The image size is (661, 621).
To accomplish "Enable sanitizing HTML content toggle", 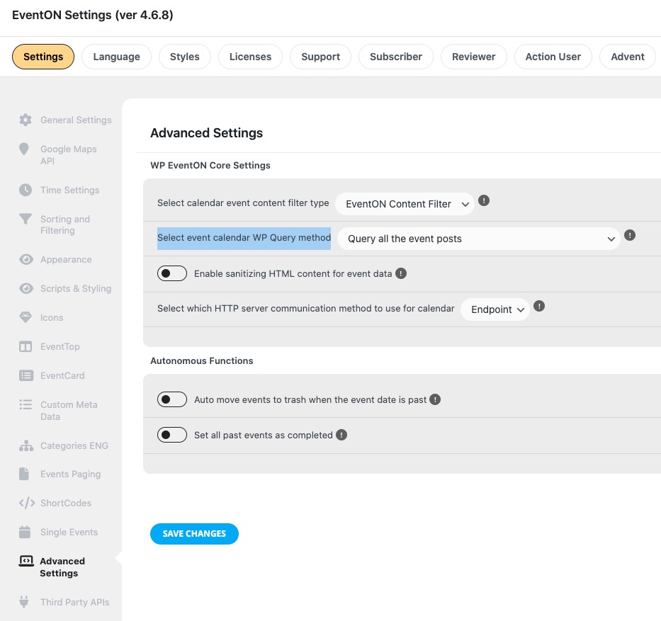I will 172,273.
